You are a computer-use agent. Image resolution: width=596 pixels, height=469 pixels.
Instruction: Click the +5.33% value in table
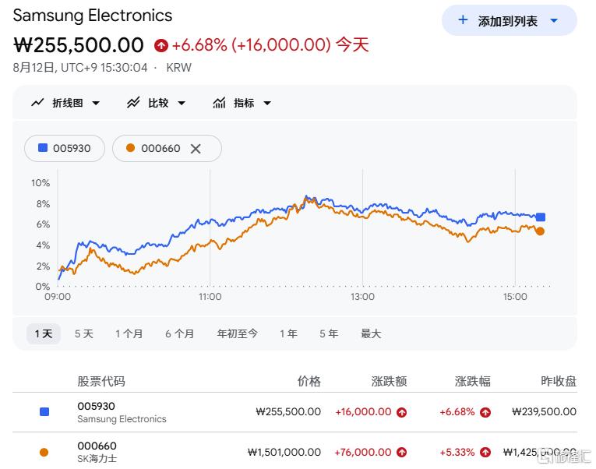point(457,453)
